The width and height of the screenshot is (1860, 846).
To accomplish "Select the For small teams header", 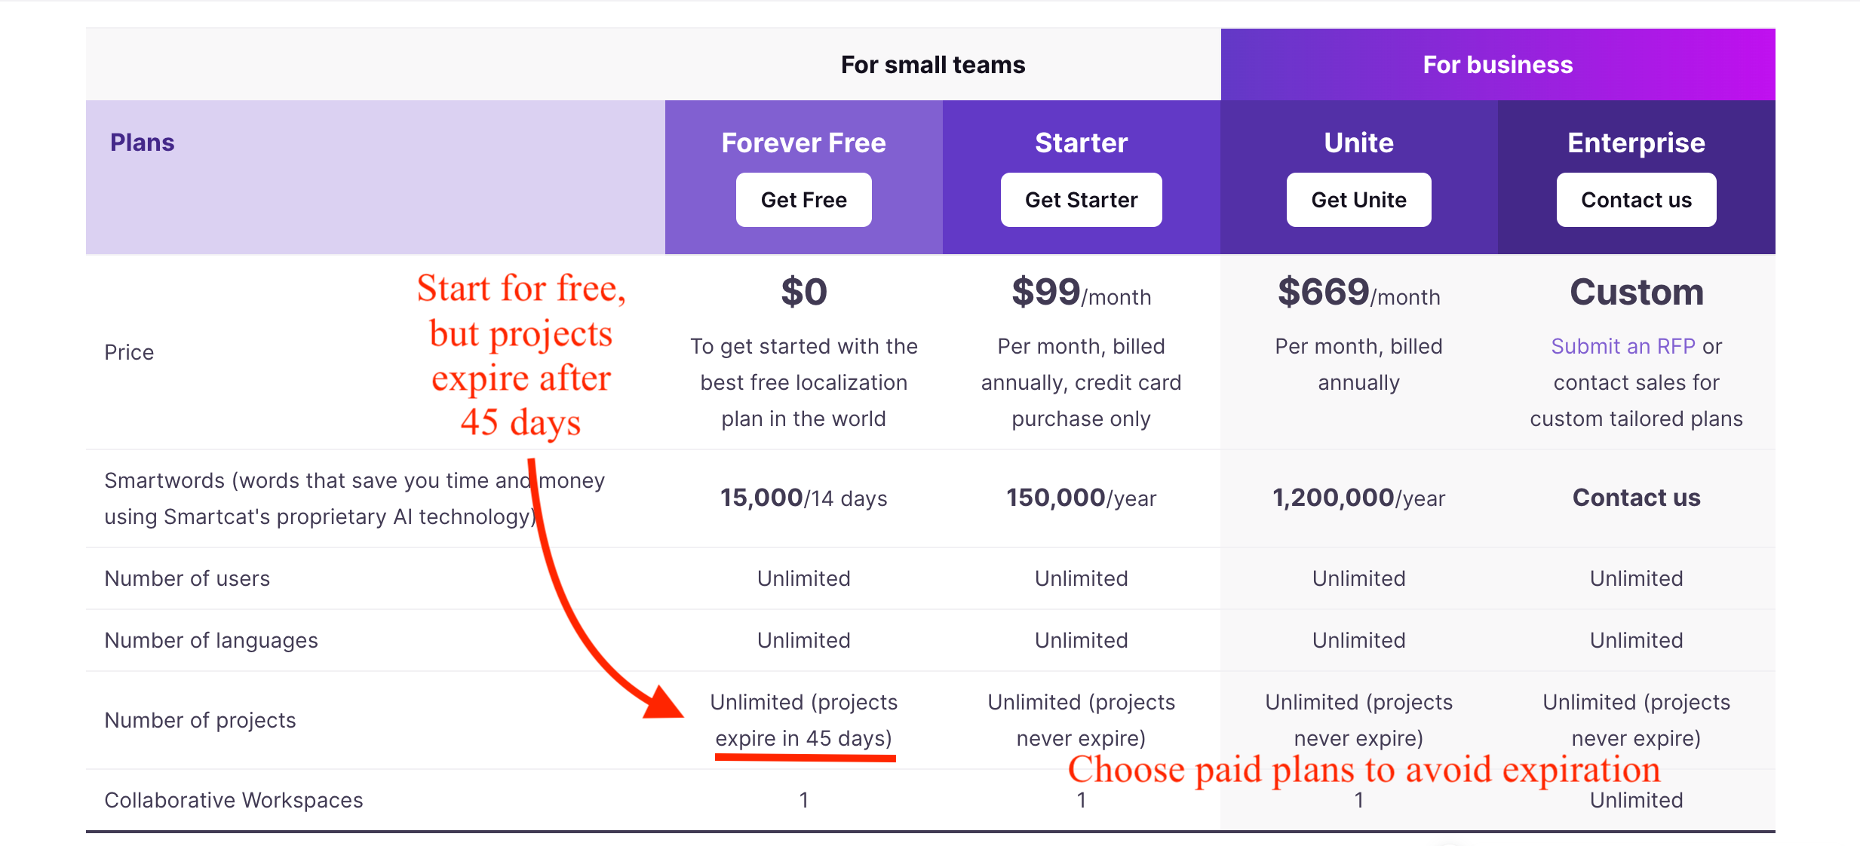I will (933, 65).
